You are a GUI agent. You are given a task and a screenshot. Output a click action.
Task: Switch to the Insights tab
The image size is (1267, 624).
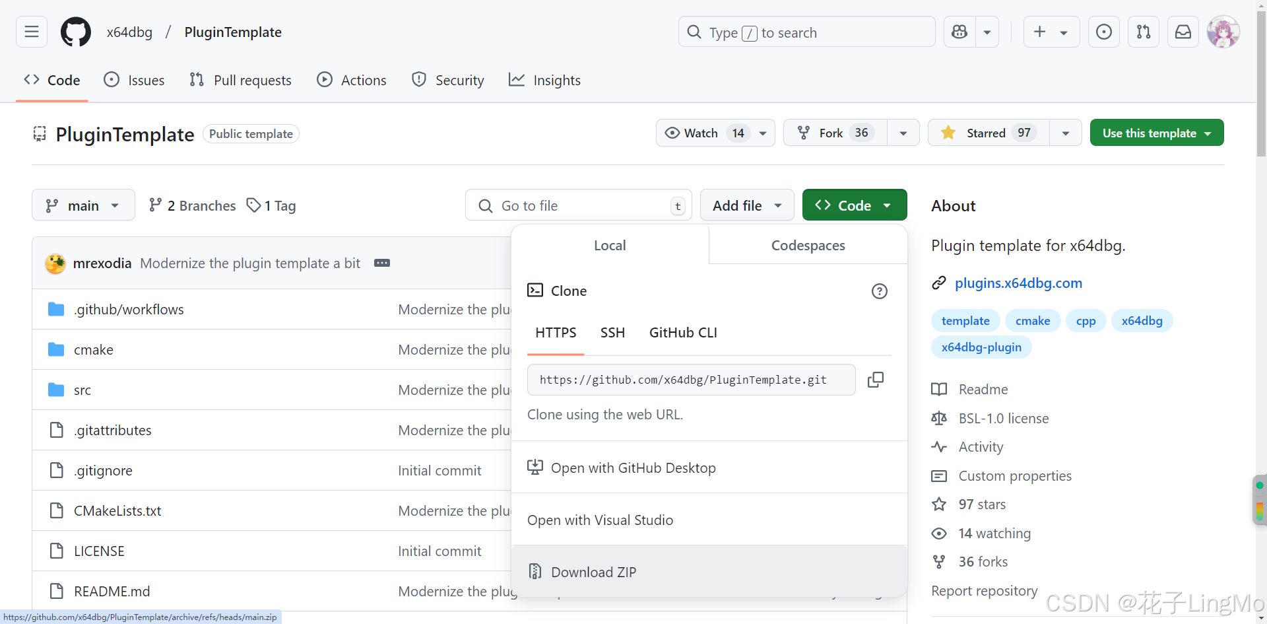545,81
